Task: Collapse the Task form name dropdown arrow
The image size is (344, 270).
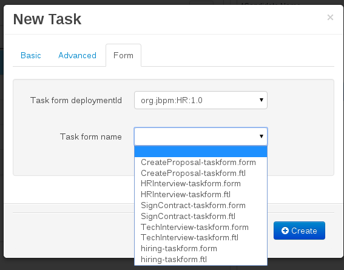Action: click(x=261, y=137)
